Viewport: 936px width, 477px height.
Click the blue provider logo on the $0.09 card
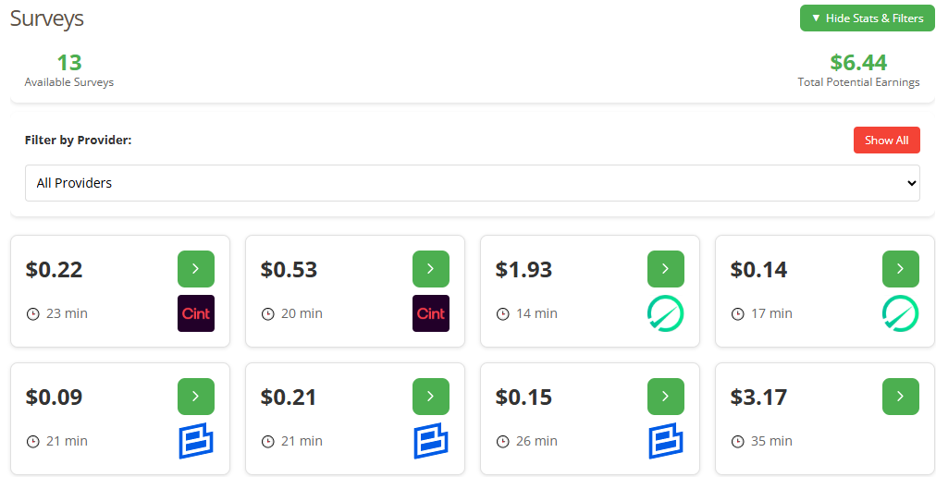195,441
